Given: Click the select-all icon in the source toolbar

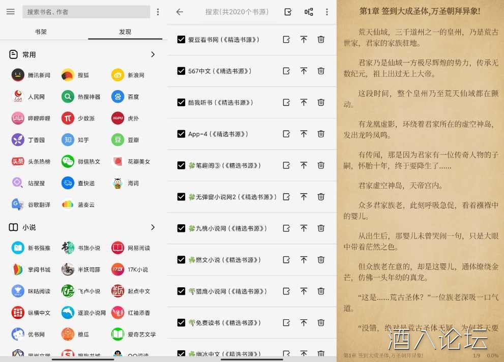Looking at the screenshot, I should click(288, 12).
